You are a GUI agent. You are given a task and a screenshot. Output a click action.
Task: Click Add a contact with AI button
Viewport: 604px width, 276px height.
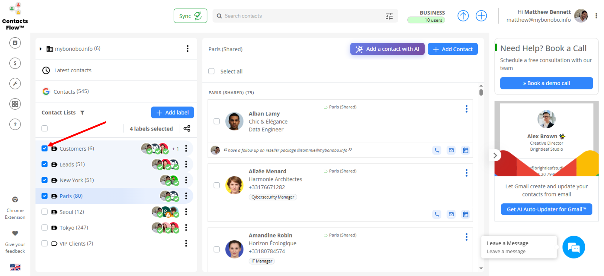click(x=387, y=49)
